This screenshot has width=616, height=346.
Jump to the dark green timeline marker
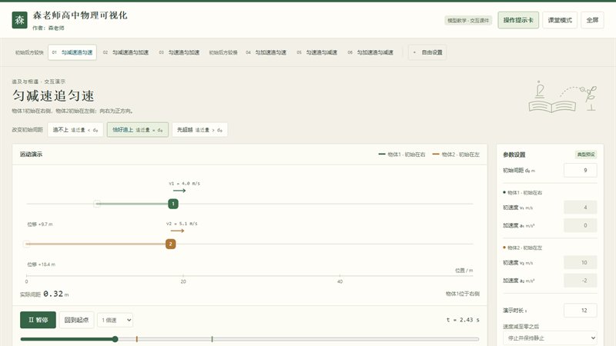212,339
